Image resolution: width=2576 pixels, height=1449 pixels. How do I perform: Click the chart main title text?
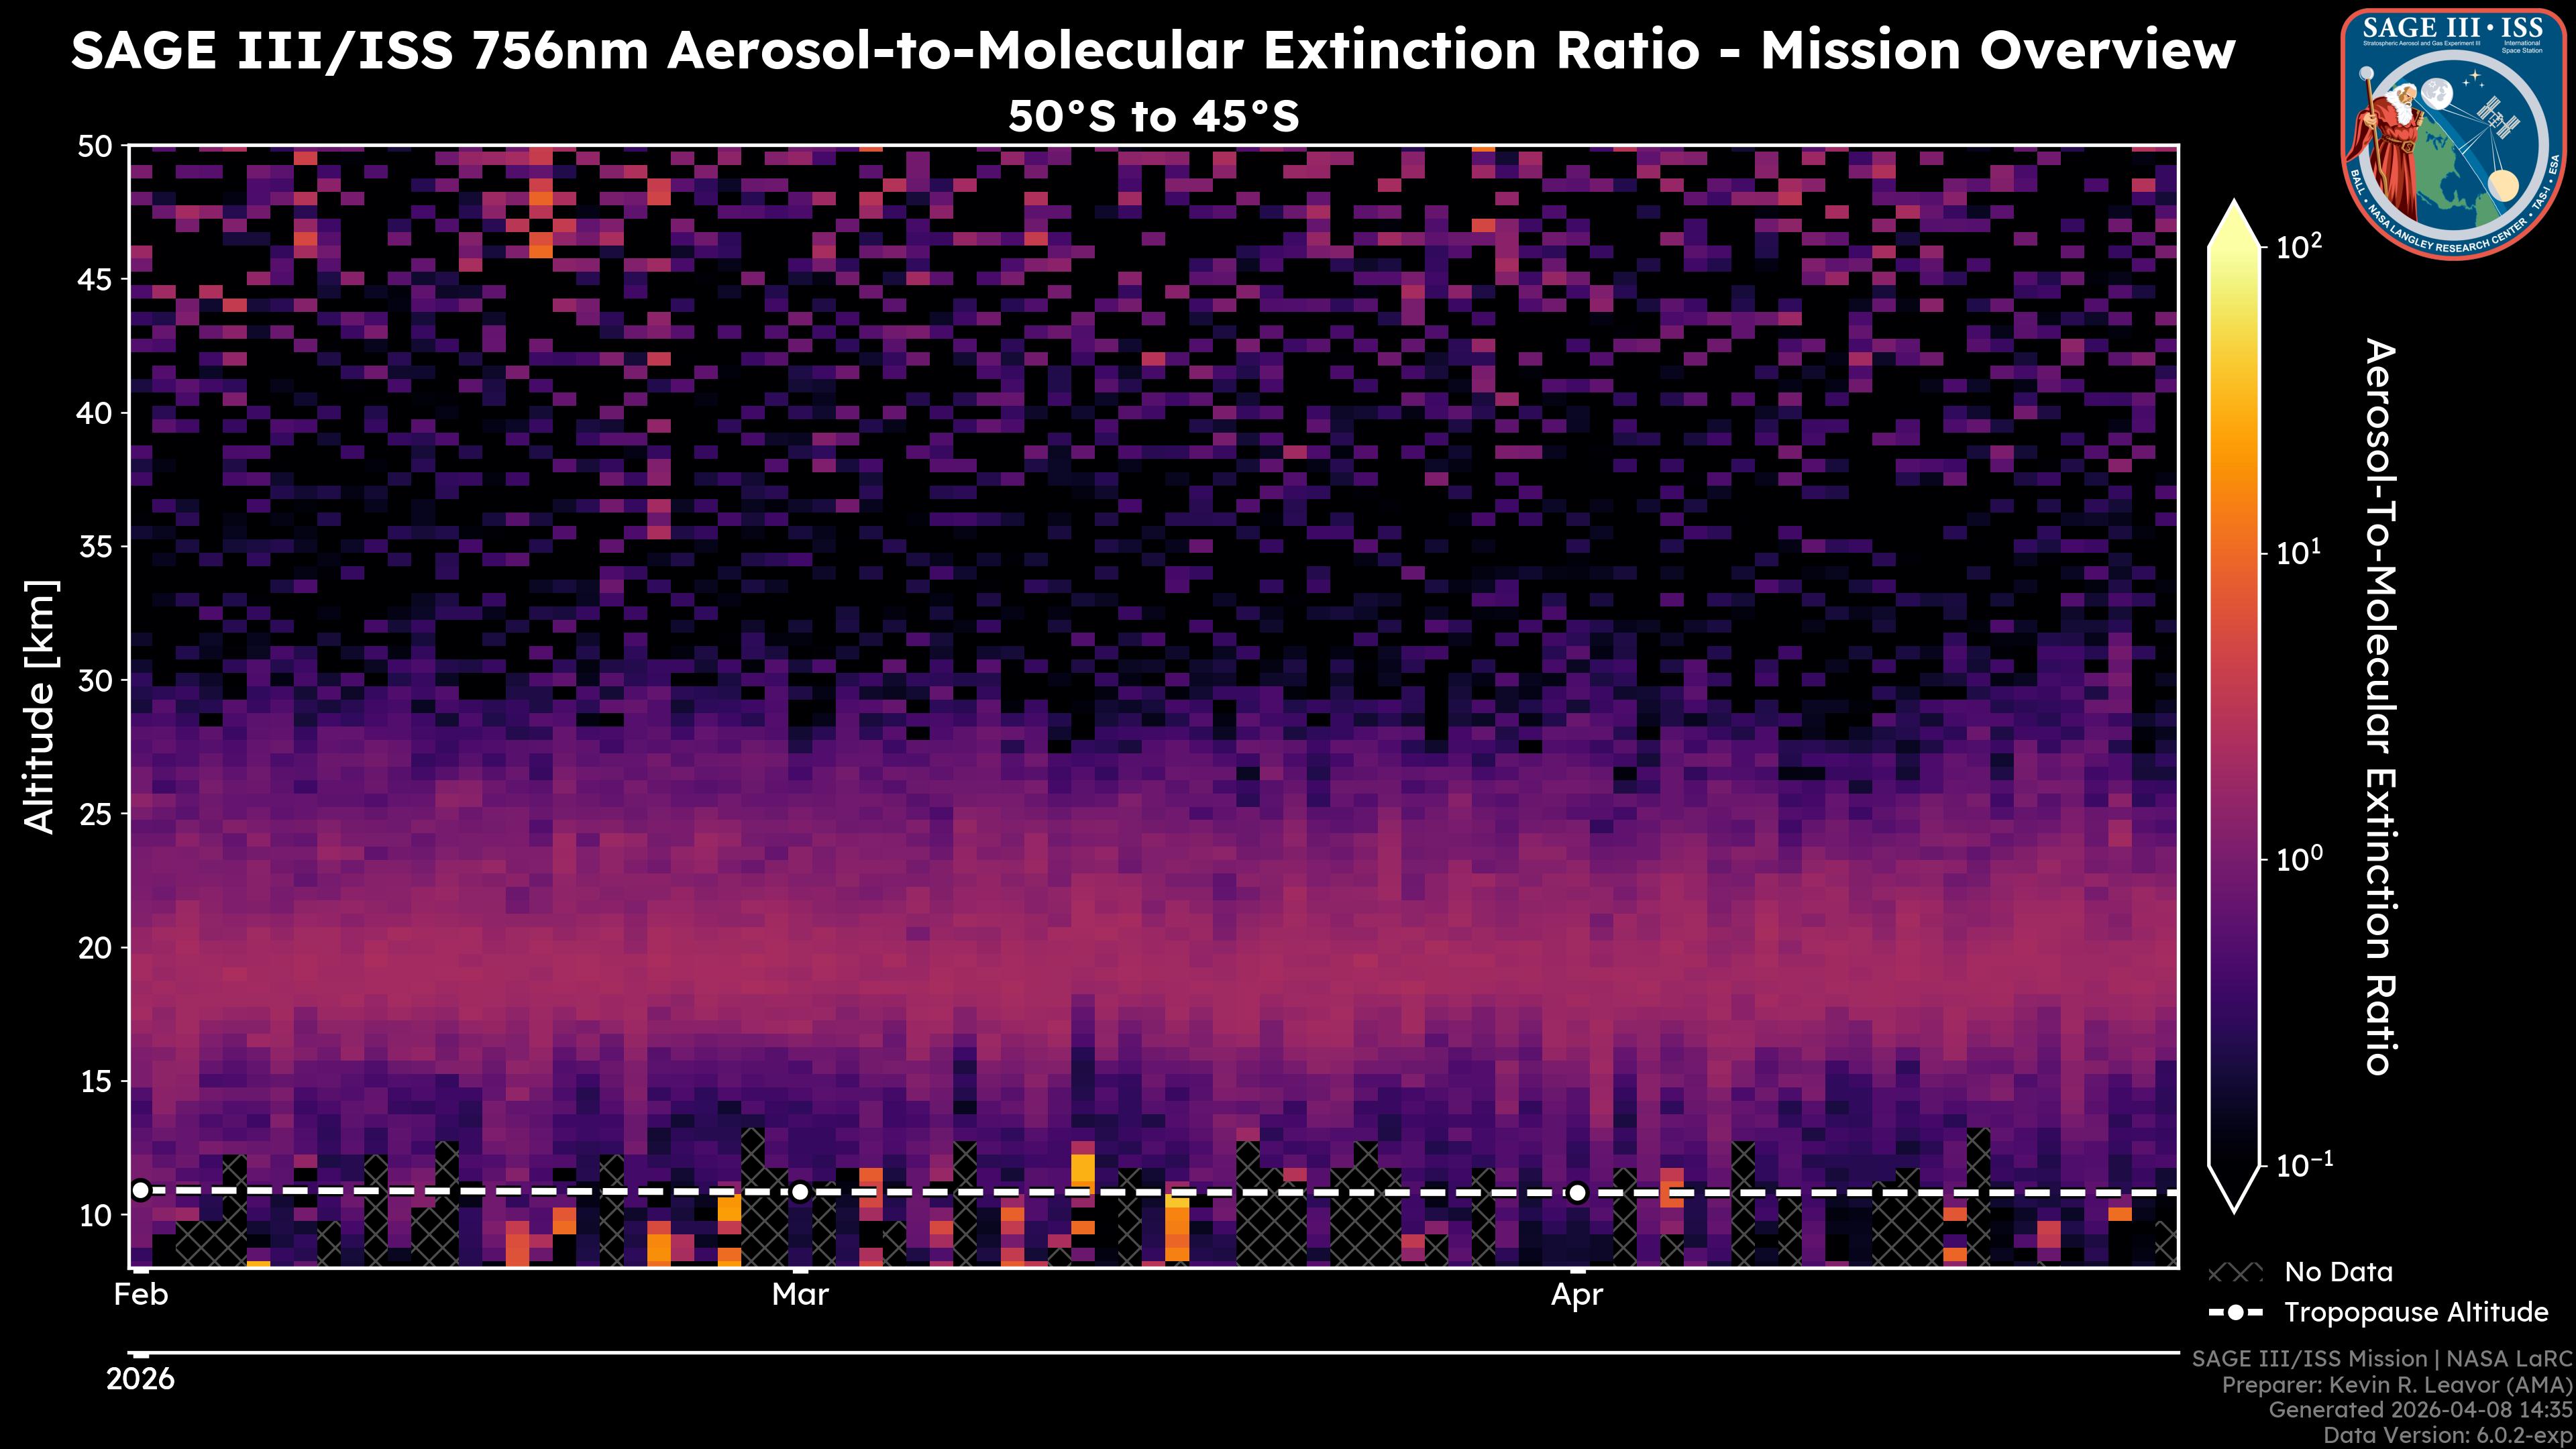coord(1152,50)
